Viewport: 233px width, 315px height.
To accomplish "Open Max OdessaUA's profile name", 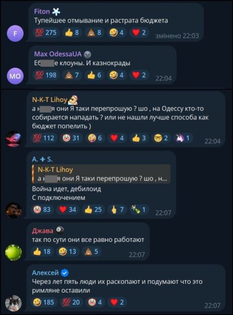I will point(58,54).
